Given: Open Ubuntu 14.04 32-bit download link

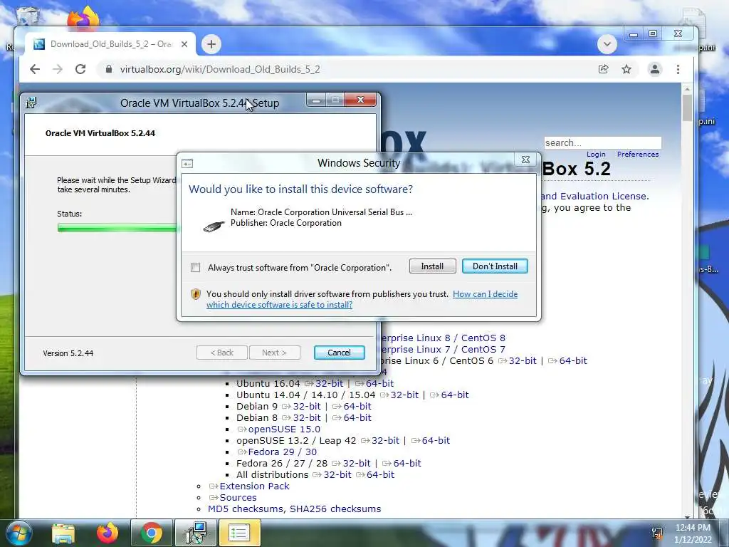Looking at the screenshot, I should click(x=404, y=395).
